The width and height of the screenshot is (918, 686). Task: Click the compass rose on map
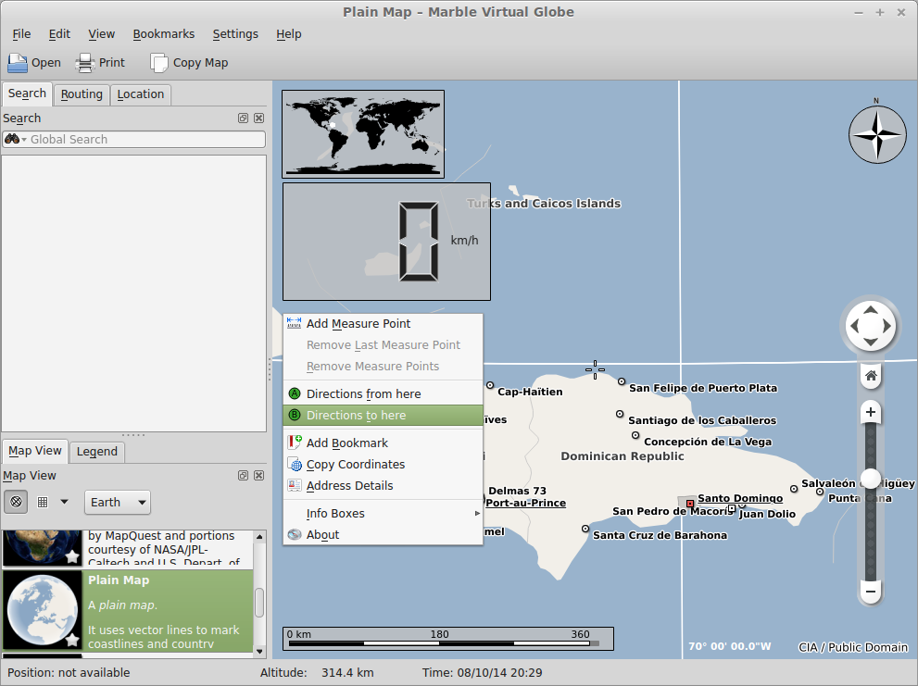(877, 134)
